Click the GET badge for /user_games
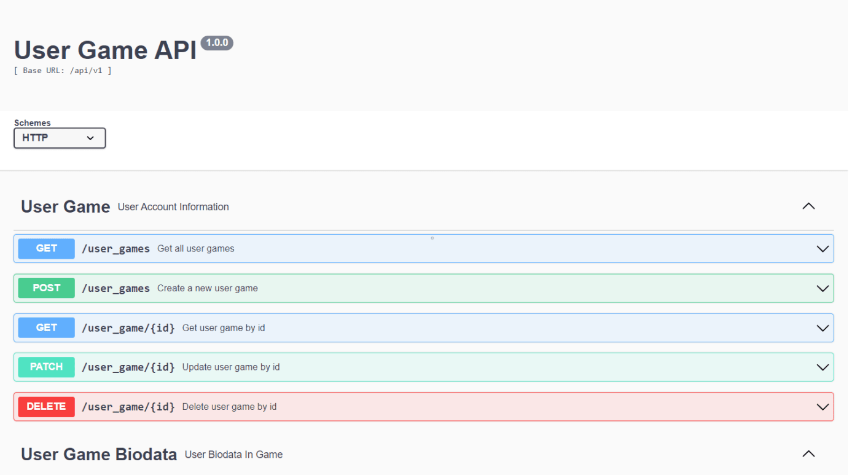This screenshot has width=860, height=475. point(47,249)
